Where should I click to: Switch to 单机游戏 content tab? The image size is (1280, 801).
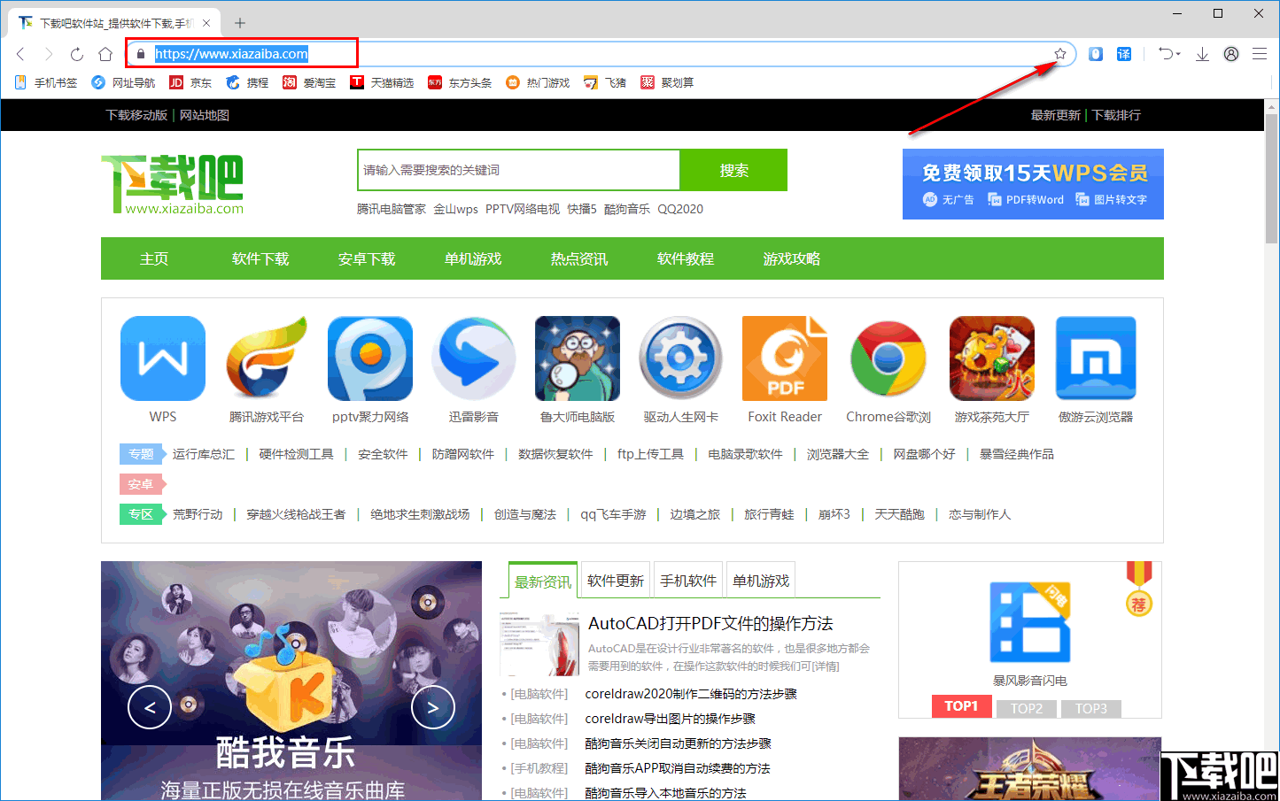[761, 581]
